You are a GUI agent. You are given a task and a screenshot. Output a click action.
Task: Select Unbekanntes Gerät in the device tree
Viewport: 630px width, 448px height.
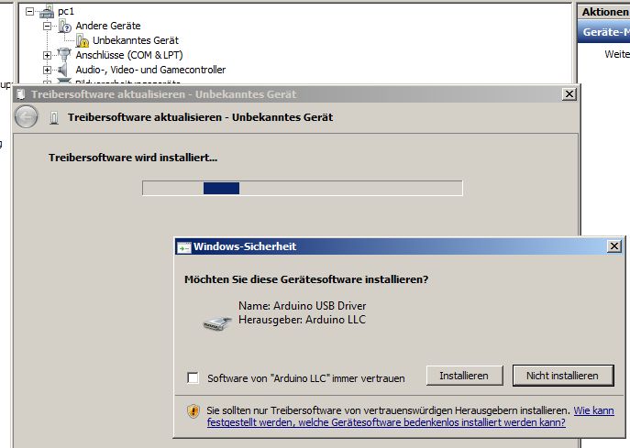point(136,40)
